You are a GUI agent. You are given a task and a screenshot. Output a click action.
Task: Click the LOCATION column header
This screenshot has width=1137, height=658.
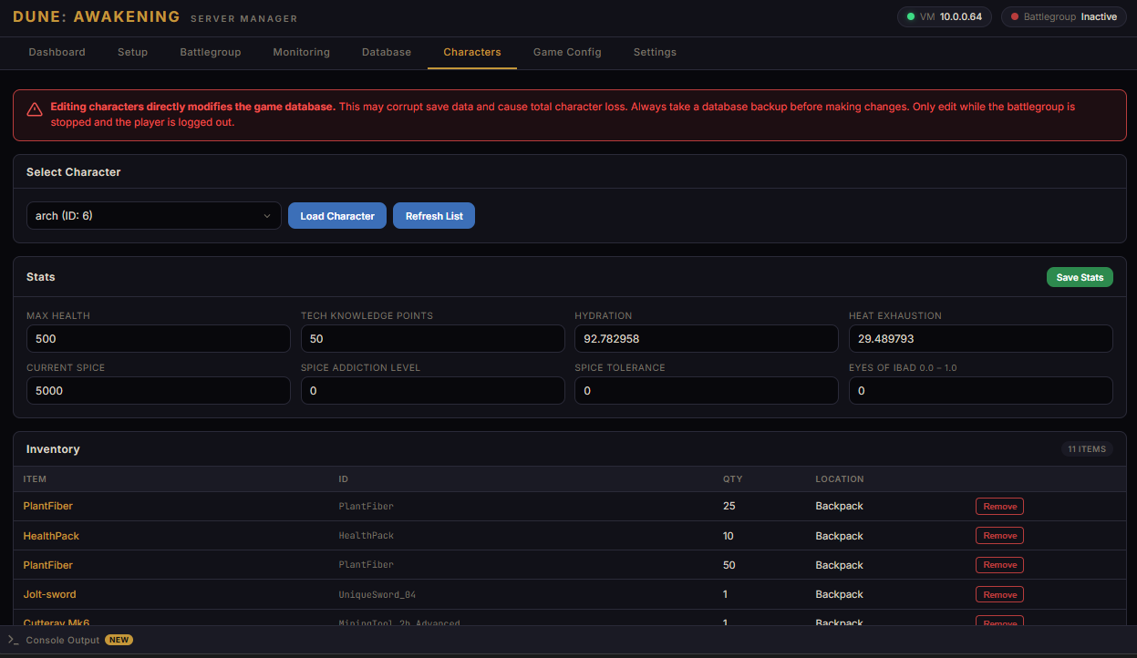coord(840,478)
